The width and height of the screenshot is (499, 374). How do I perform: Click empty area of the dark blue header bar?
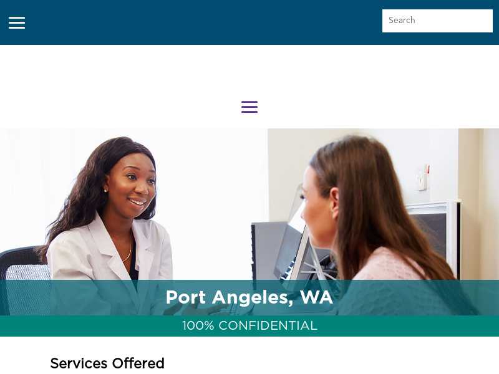point(204,22)
